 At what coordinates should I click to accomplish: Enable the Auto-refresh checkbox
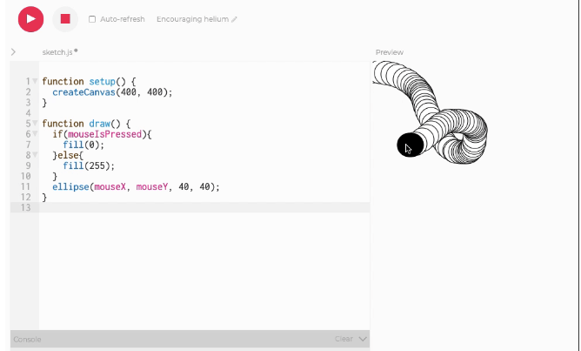pos(93,19)
